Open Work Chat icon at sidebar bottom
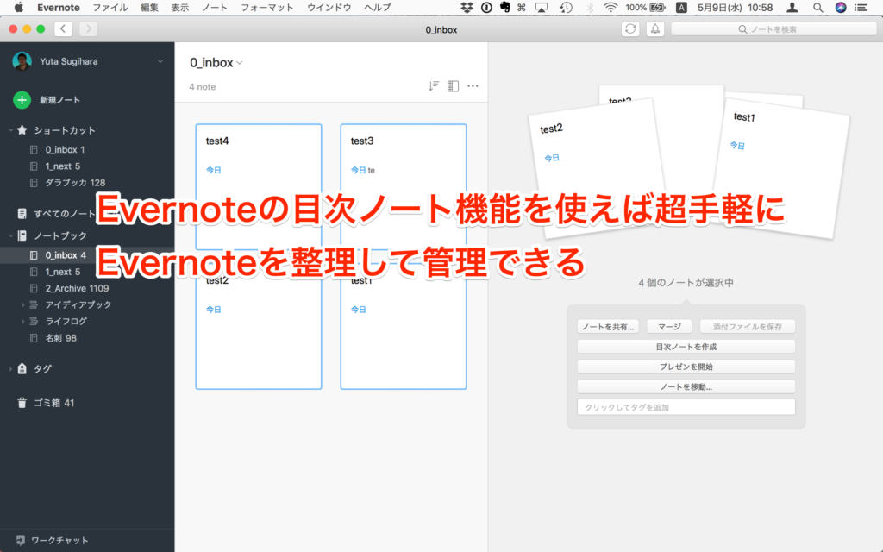 pyautogui.click(x=21, y=540)
